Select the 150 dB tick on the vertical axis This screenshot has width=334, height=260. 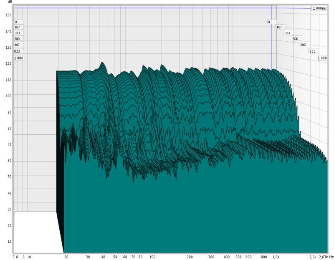[9, 15]
